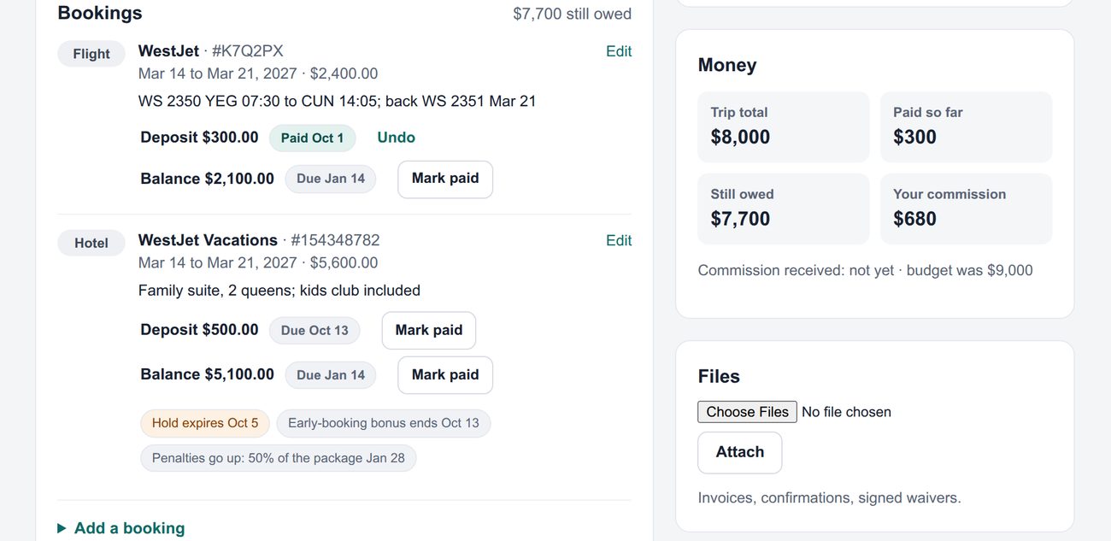
Task: Click the Invoices, confirmations, signed waivers hint
Action: [830, 497]
